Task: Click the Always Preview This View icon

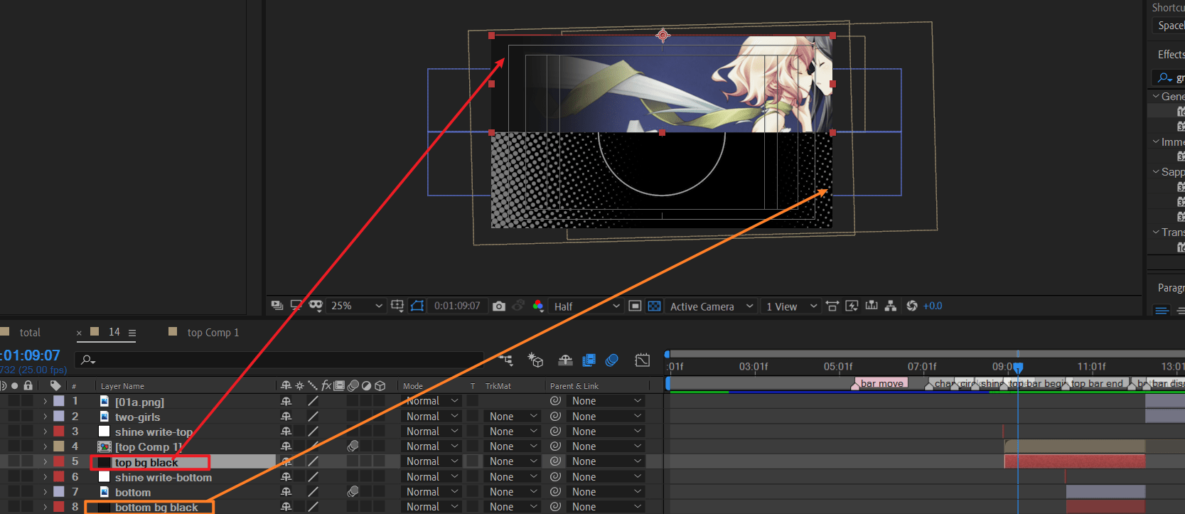Action: click(277, 306)
